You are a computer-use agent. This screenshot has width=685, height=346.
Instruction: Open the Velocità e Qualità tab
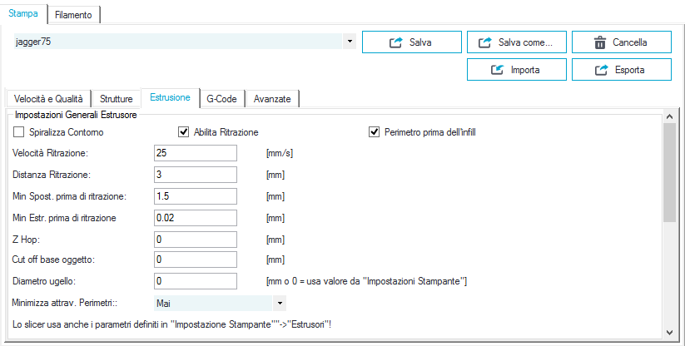click(48, 99)
